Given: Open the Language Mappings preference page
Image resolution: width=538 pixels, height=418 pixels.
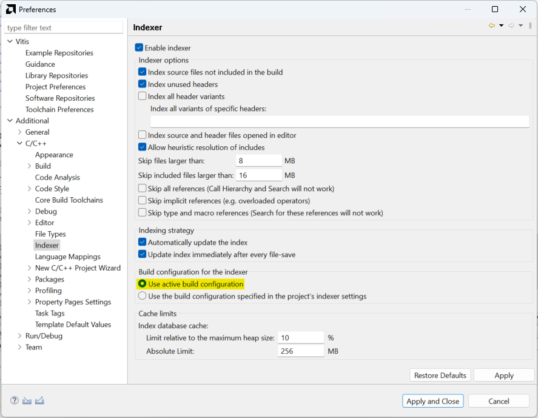Looking at the screenshot, I should click(x=68, y=257).
